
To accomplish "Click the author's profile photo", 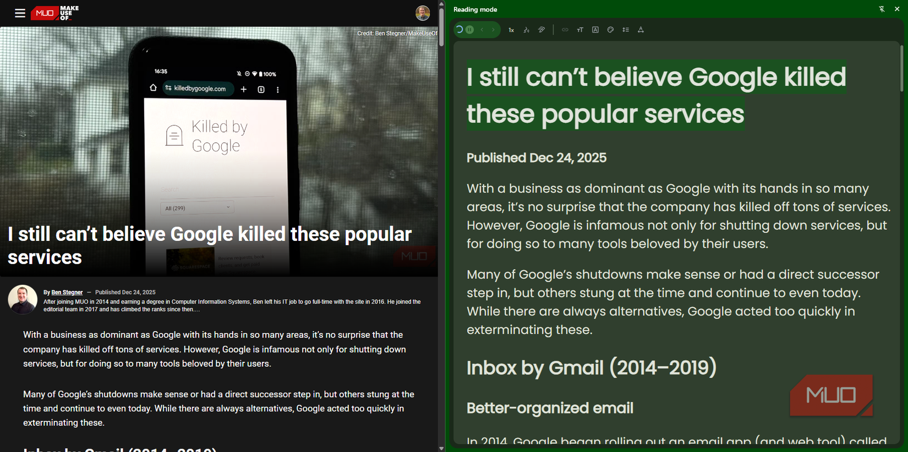I will pyautogui.click(x=23, y=299).
